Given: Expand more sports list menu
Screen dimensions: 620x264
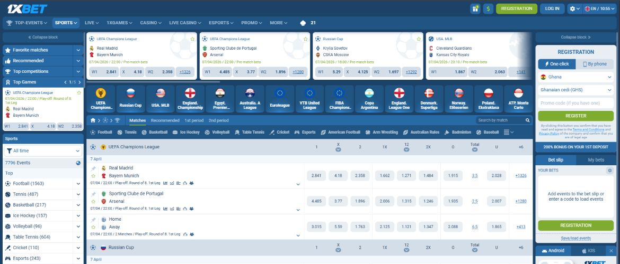Looking at the screenshot, I should click(509, 133).
